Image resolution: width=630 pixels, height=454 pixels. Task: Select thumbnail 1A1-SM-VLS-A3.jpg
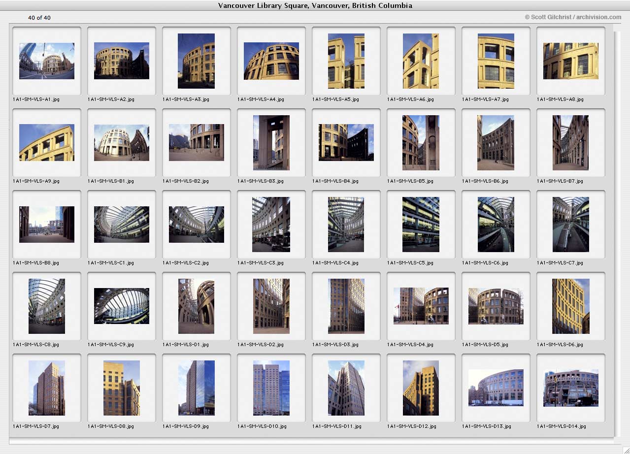196,61
